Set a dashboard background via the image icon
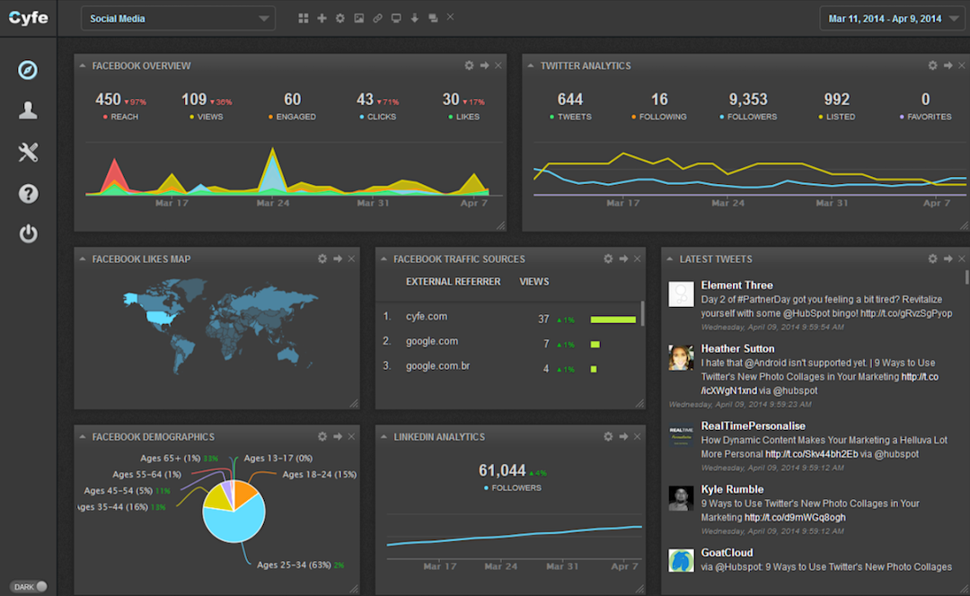Viewport: 970px width, 596px height. tap(359, 17)
